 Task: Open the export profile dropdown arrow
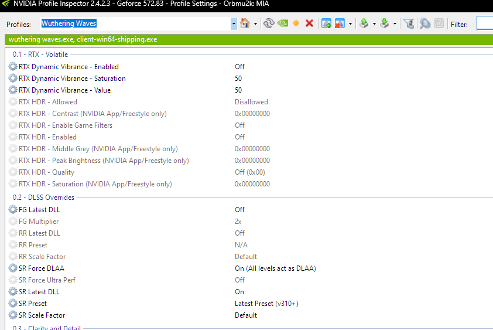(x=374, y=23)
